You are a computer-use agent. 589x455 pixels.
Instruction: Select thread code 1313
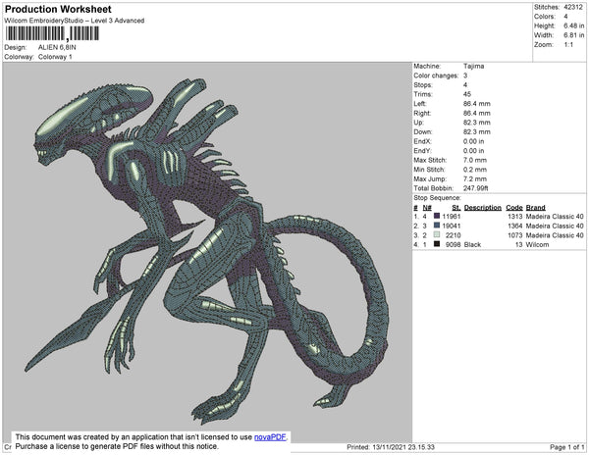(x=515, y=217)
